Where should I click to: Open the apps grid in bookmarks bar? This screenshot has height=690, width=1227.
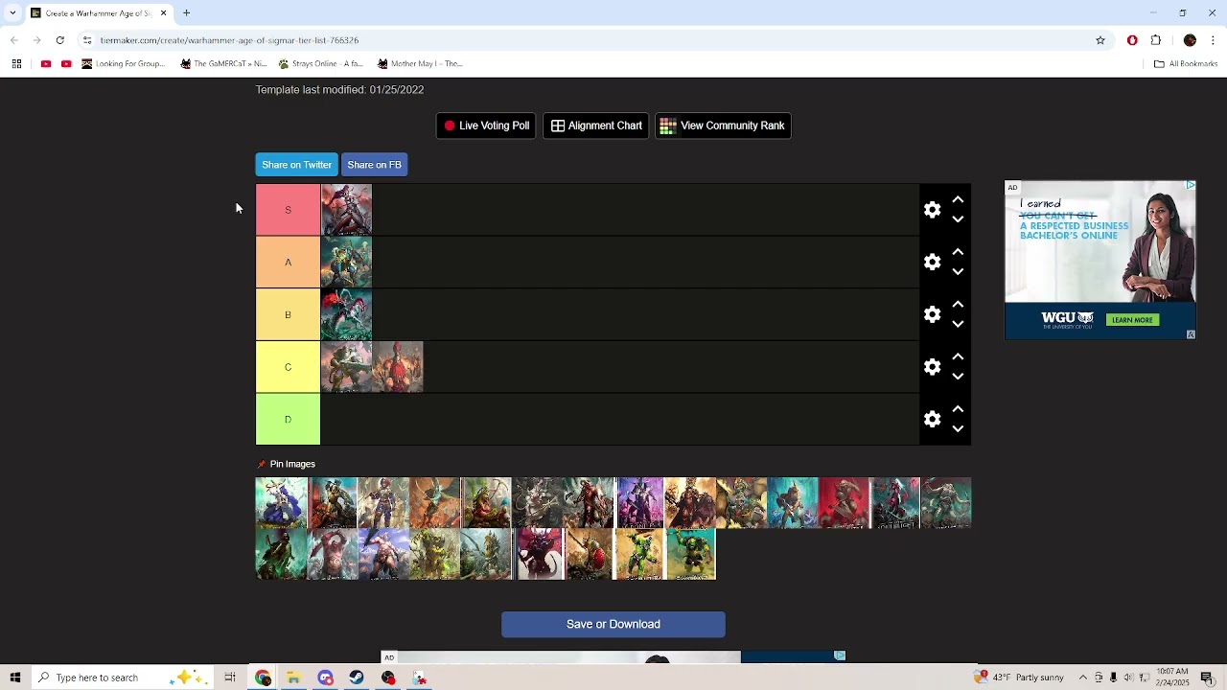pos(16,64)
